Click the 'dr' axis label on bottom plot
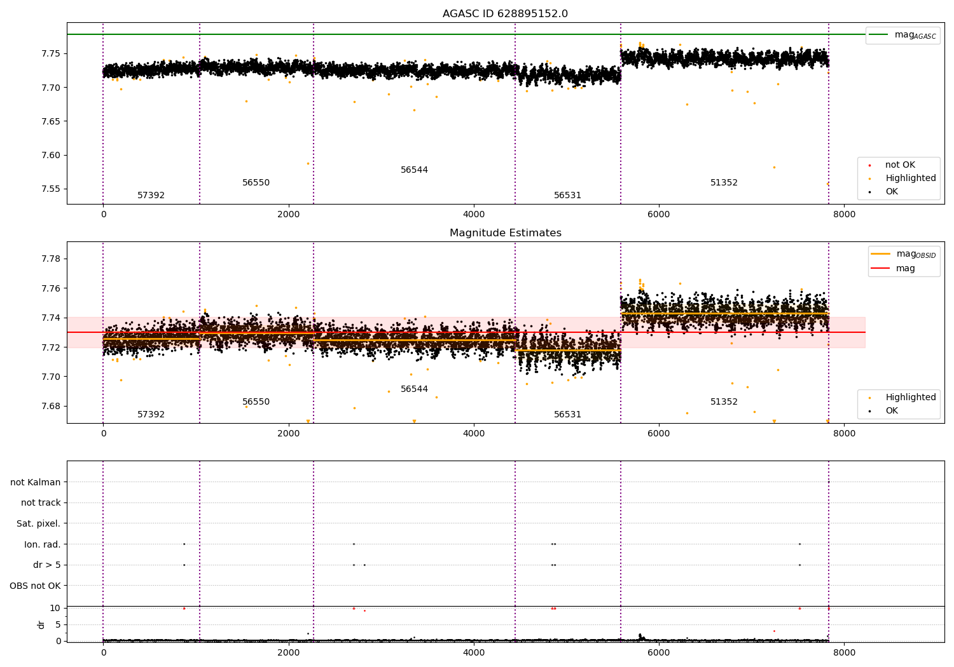This screenshot has width=954, height=667. [x=41, y=624]
